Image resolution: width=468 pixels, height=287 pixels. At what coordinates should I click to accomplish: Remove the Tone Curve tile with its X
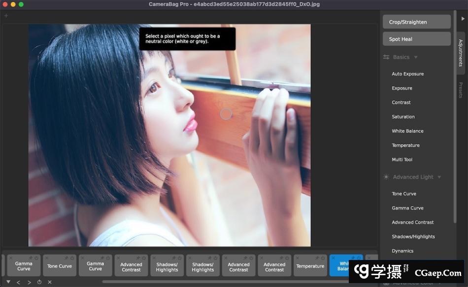(x=46, y=258)
